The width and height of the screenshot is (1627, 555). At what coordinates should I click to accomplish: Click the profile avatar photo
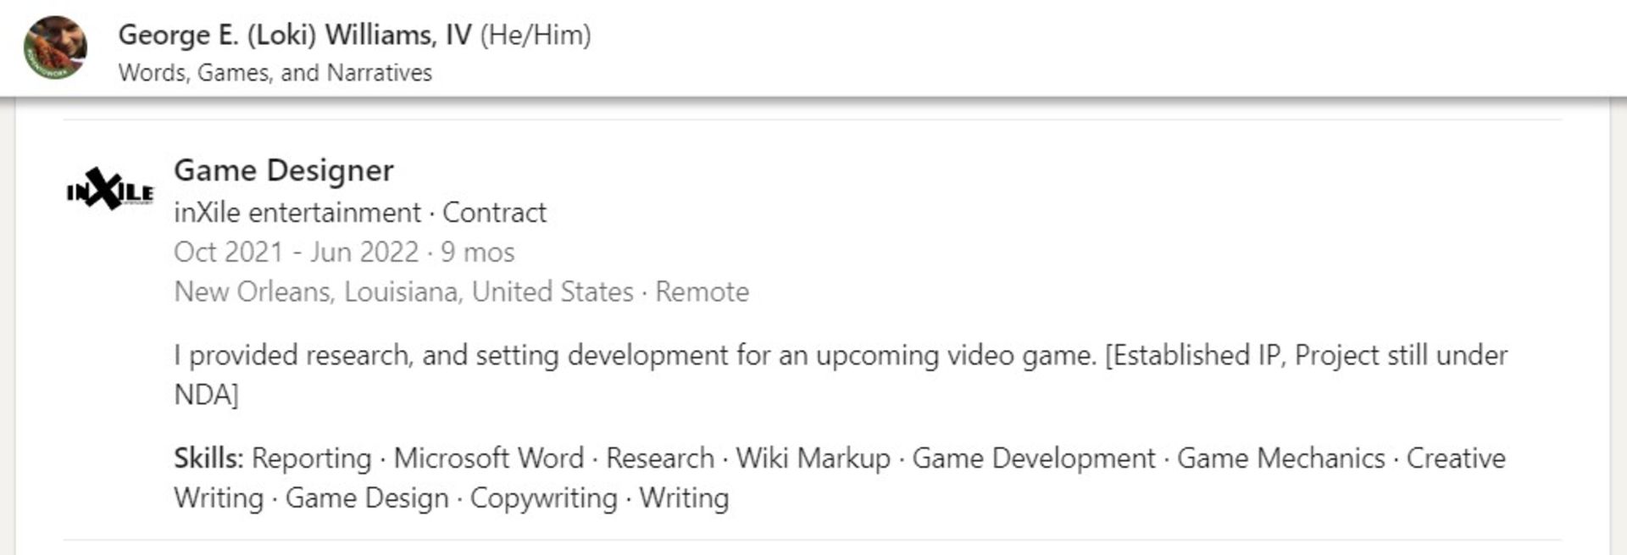point(55,47)
